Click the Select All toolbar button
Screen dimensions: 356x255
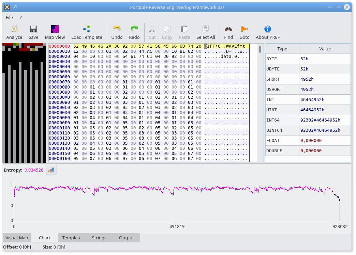coord(205,32)
